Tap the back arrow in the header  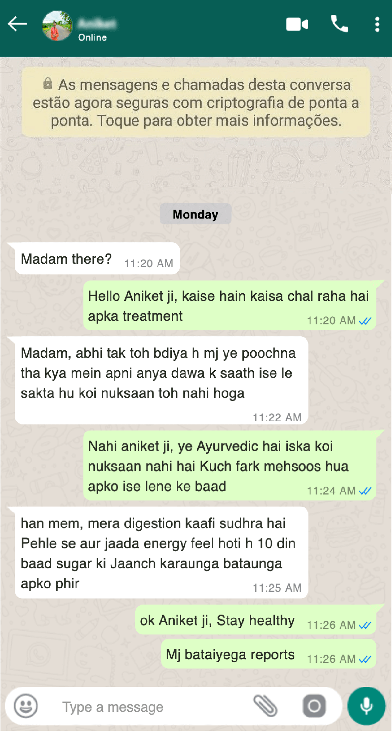tap(17, 24)
